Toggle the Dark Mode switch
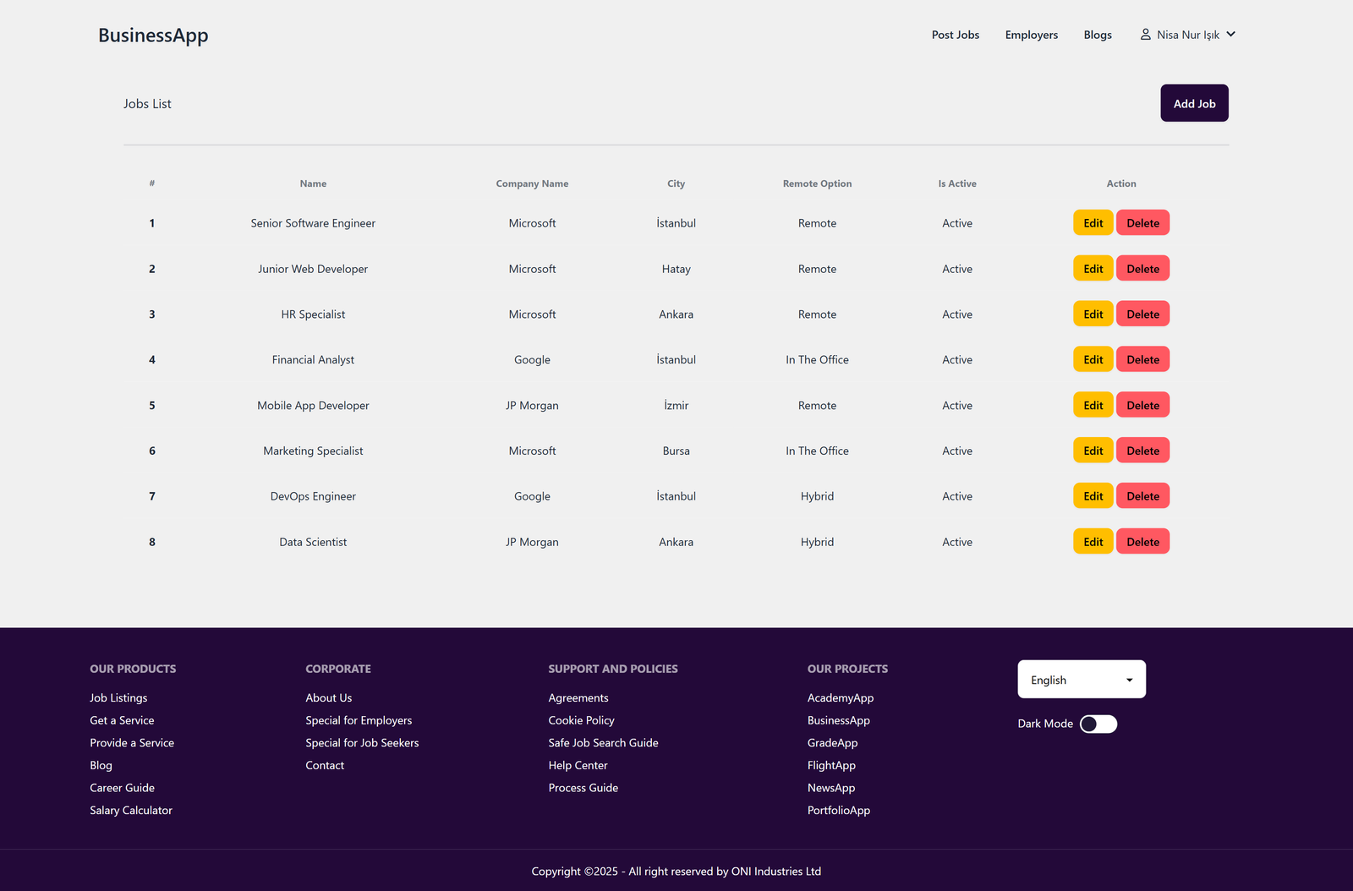Viewport: 1353px width, 891px height. 1098,724
